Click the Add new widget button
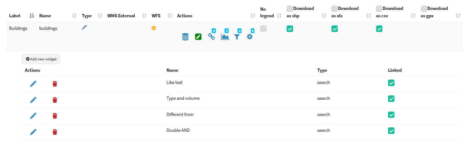 point(41,59)
